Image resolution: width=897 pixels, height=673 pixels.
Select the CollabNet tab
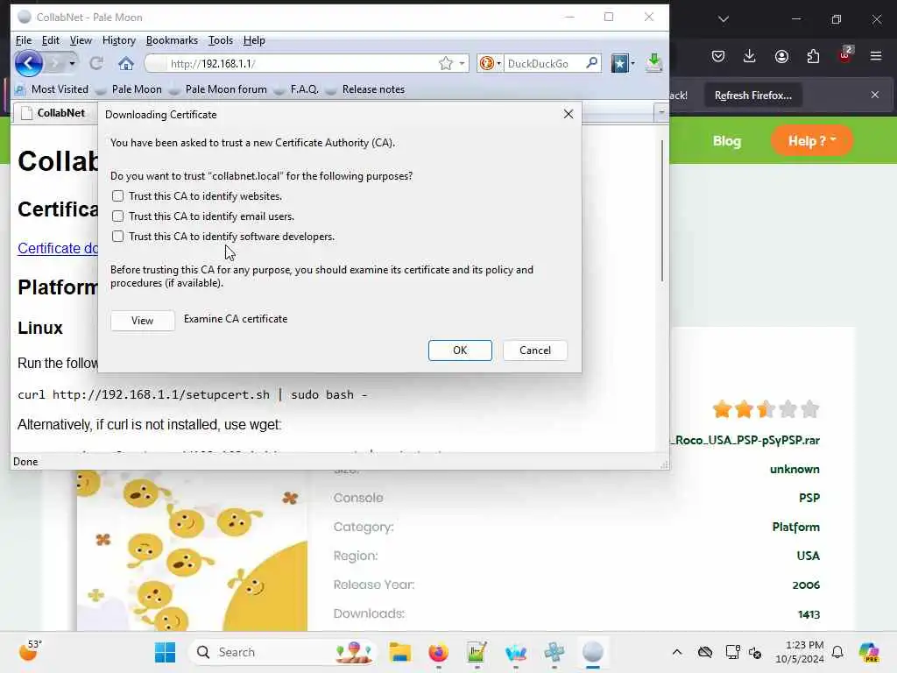click(x=53, y=113)
